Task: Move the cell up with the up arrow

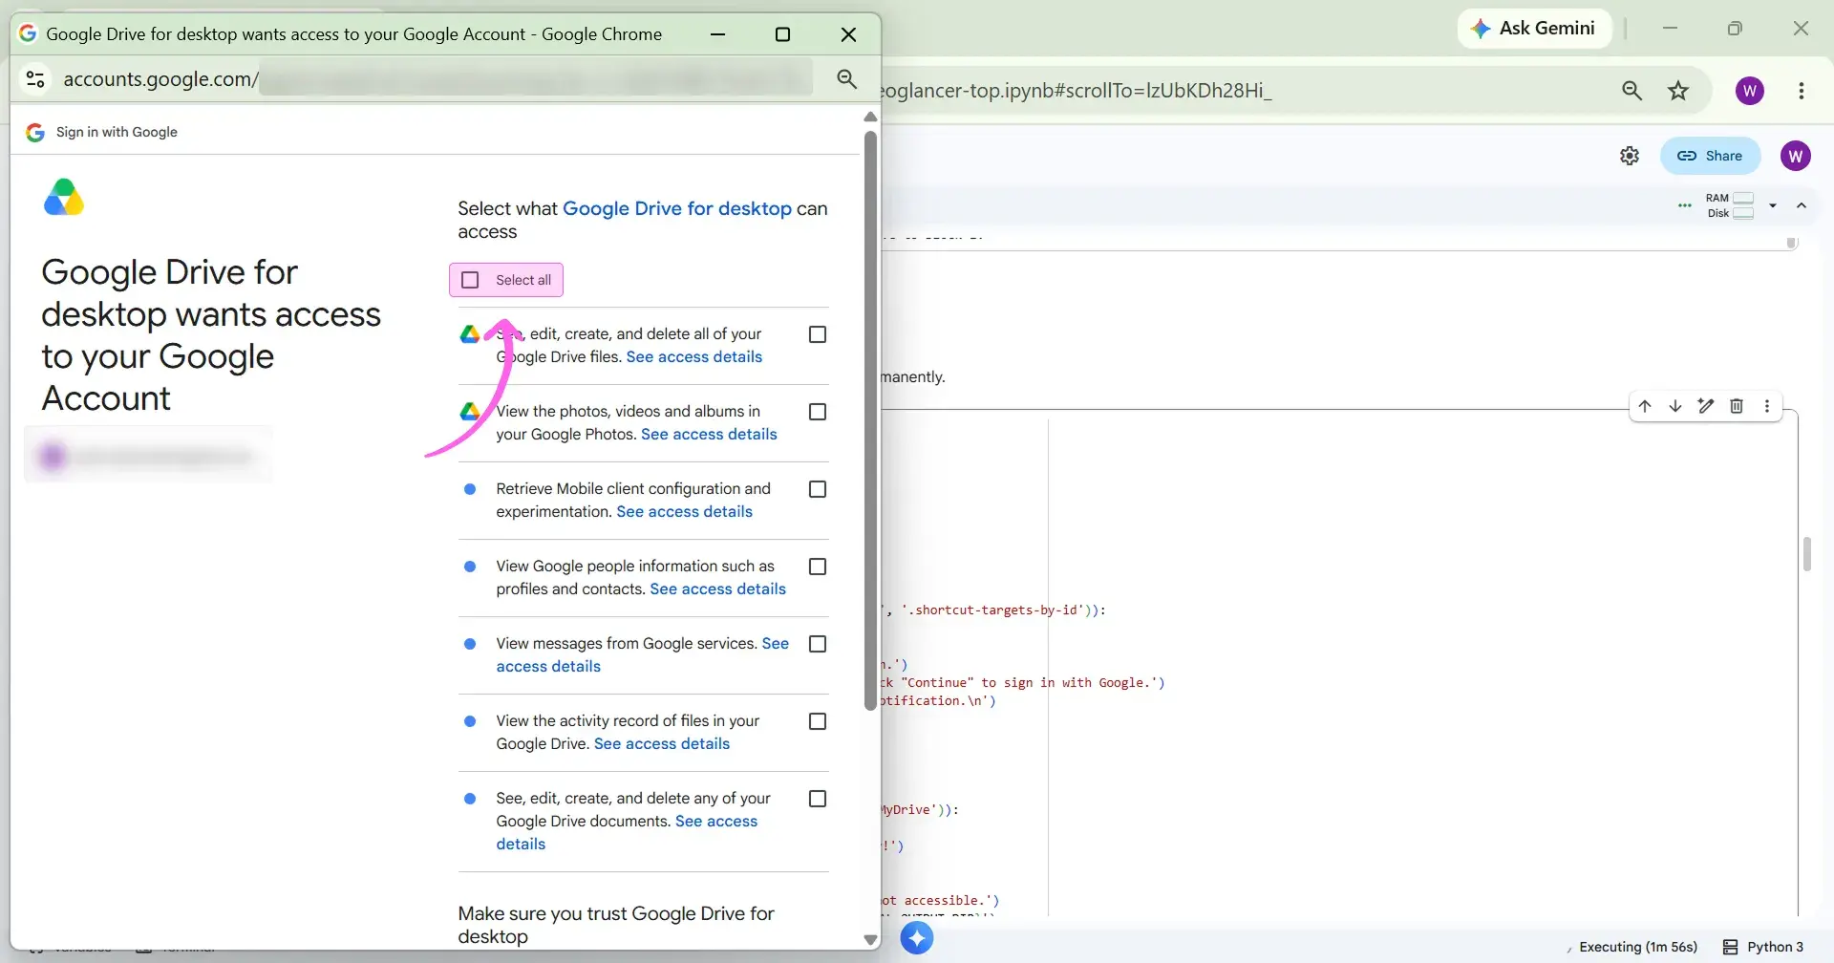Action: [1645, 406]
